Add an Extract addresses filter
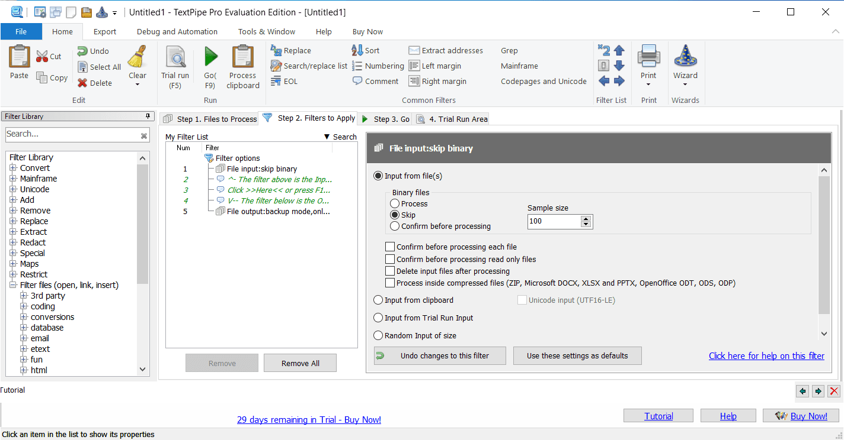The image size is (844, 440). [446, 51]
